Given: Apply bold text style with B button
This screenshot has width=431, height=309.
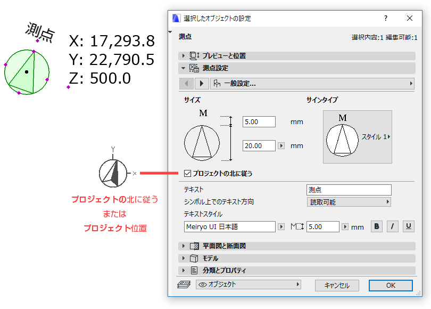Looking at the screenshot, I should tap(376, 226).
